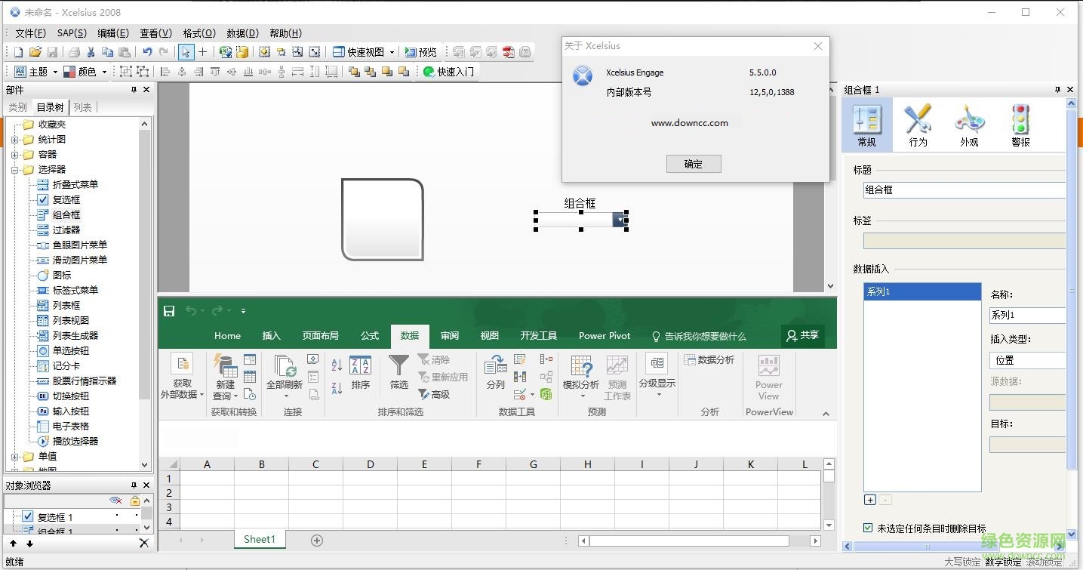
Task: Open the 警报 (Alerts) traffic light icon
Action: (1020, 125)
